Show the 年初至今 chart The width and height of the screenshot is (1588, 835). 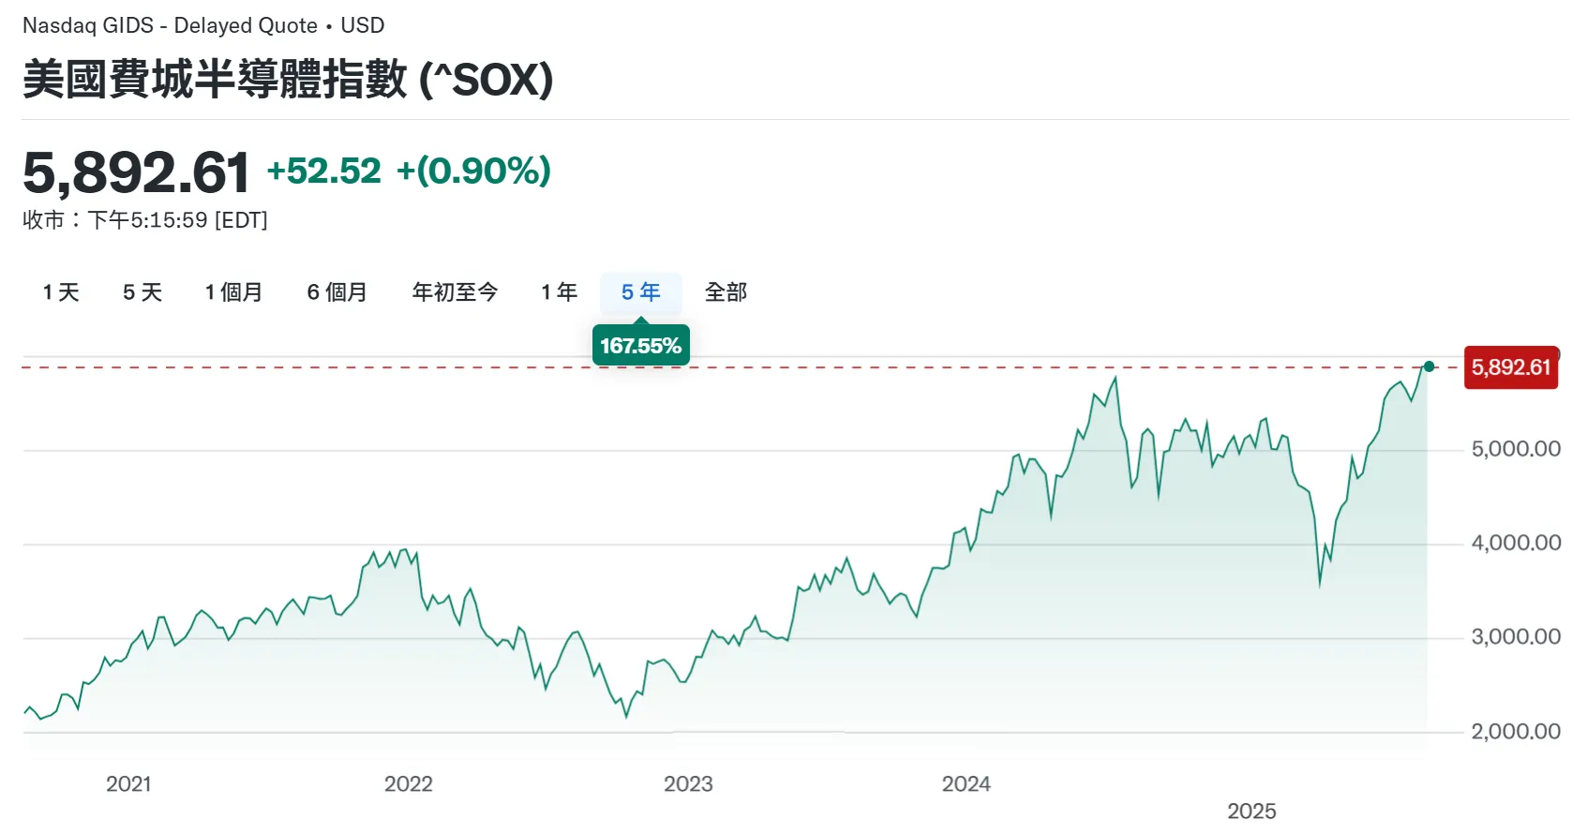click(455, 291)
